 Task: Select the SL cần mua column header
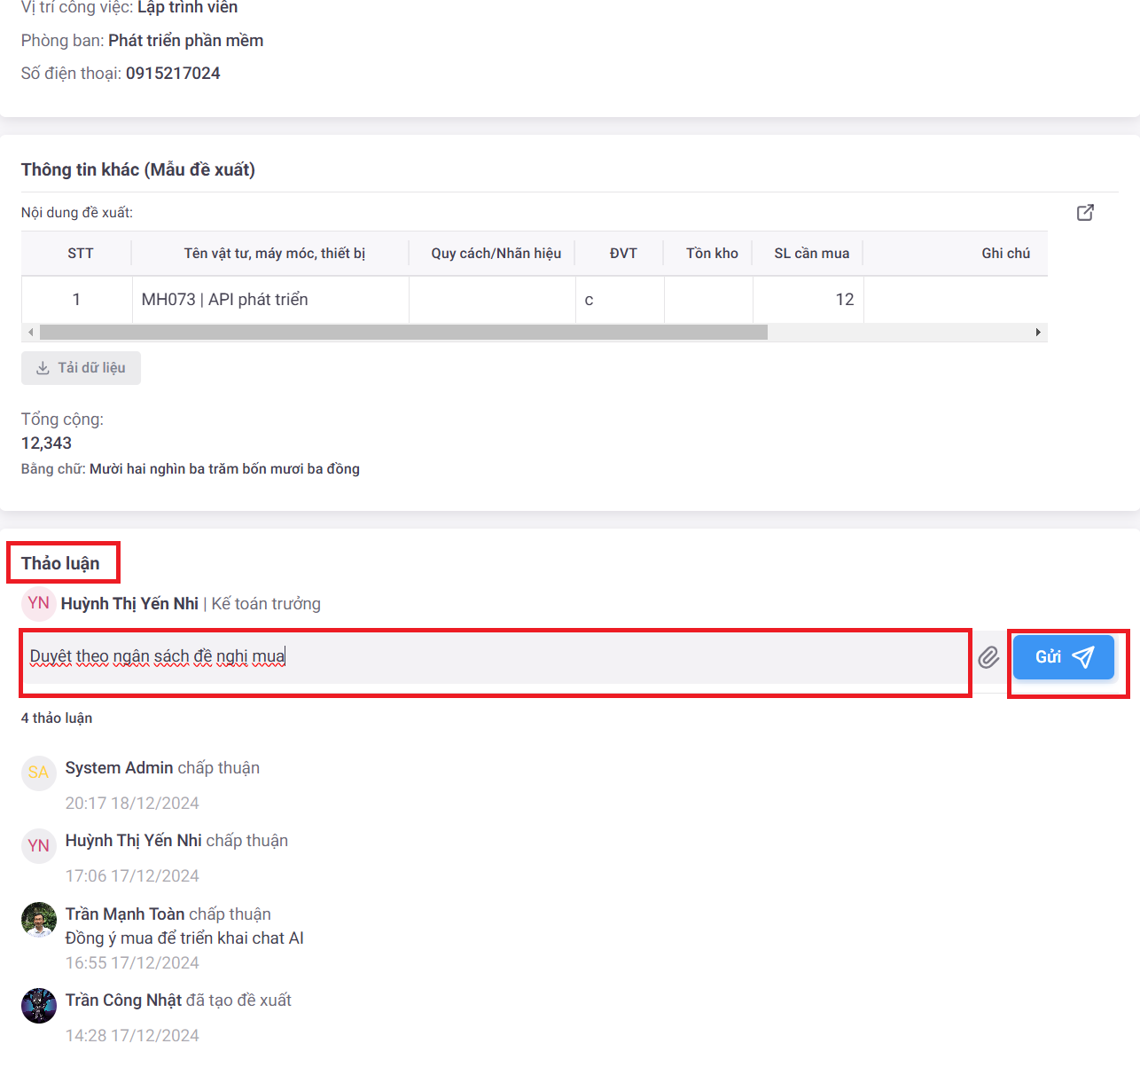tap(811, 254)
